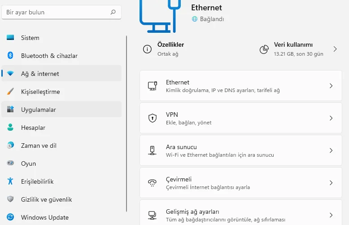The image size is (349, 225).
Task: Click the Ağ & internet wifi icon
Action: point(10,73)
